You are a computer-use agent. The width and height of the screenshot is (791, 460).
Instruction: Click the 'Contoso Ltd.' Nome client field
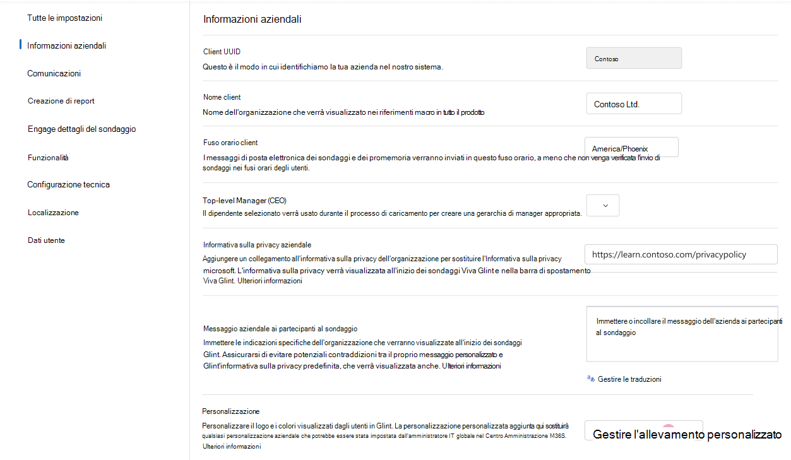(x=633, y=103)
